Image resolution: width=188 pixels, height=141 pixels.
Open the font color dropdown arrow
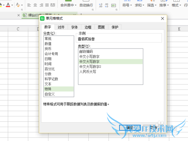coord(12,5)
